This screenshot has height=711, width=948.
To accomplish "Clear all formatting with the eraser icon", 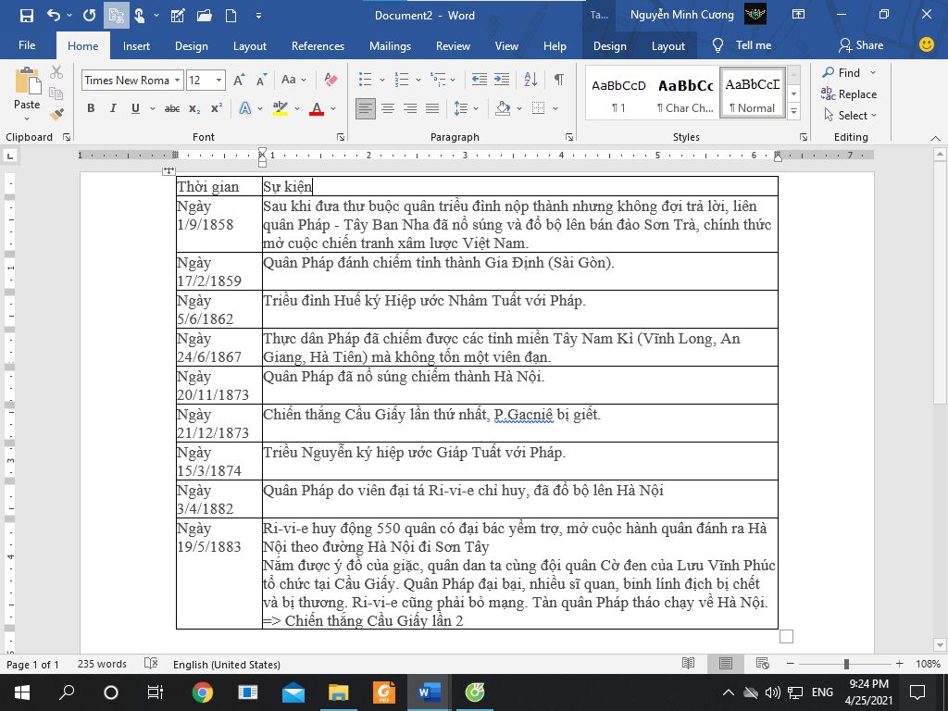I will (331, 80).
